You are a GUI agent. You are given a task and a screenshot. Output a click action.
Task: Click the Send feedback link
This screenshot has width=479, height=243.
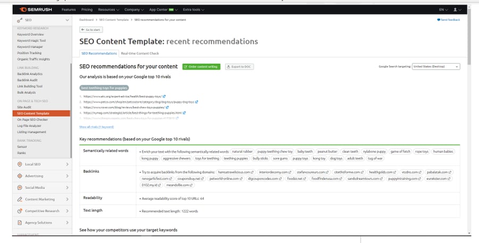pyautogui.click(x=450, y=20)
